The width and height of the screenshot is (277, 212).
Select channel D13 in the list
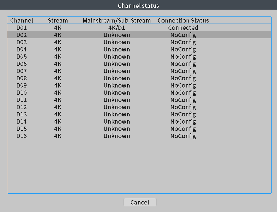pyautogui.click(x=22, y=114)
